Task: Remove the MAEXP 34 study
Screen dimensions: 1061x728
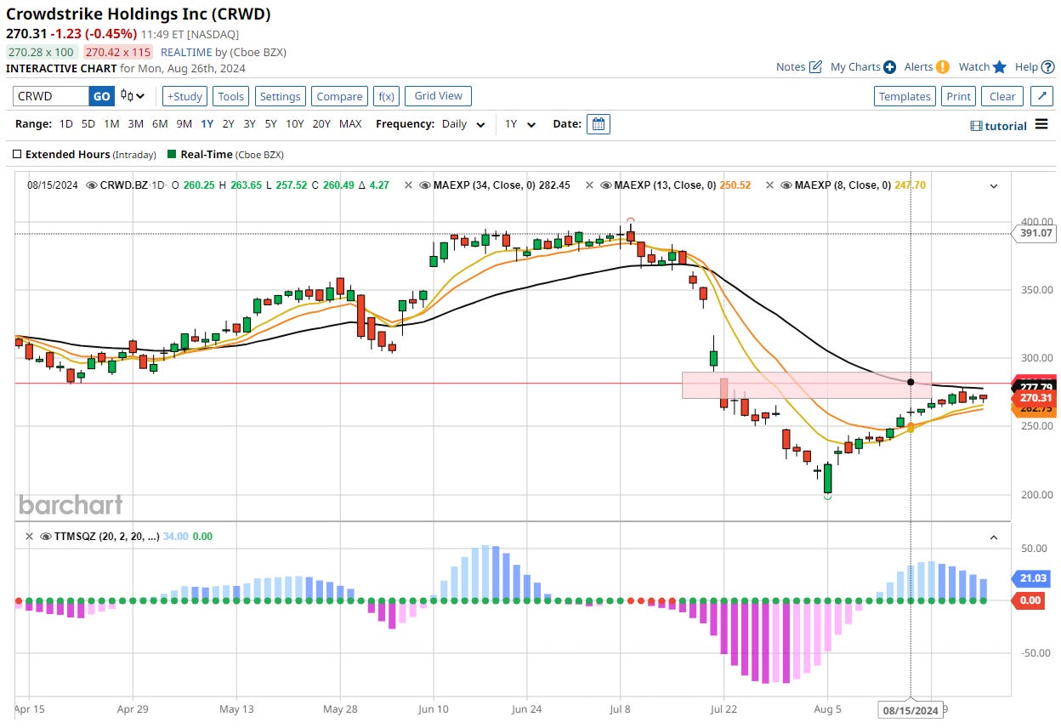Action: tap(408, 185)
